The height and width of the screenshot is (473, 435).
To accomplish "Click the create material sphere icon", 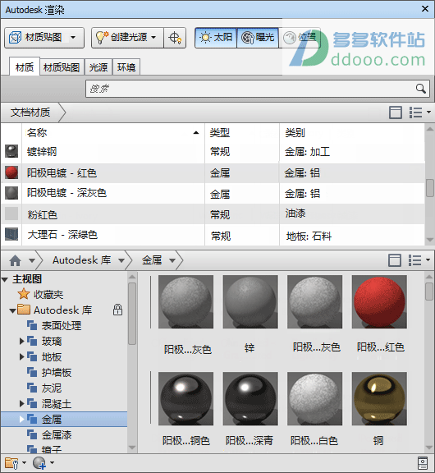I will (39, 463).
